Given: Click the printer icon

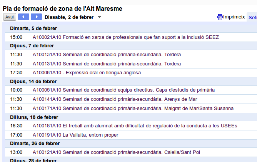Looking at the screenshot, I should tap(220, 17).
